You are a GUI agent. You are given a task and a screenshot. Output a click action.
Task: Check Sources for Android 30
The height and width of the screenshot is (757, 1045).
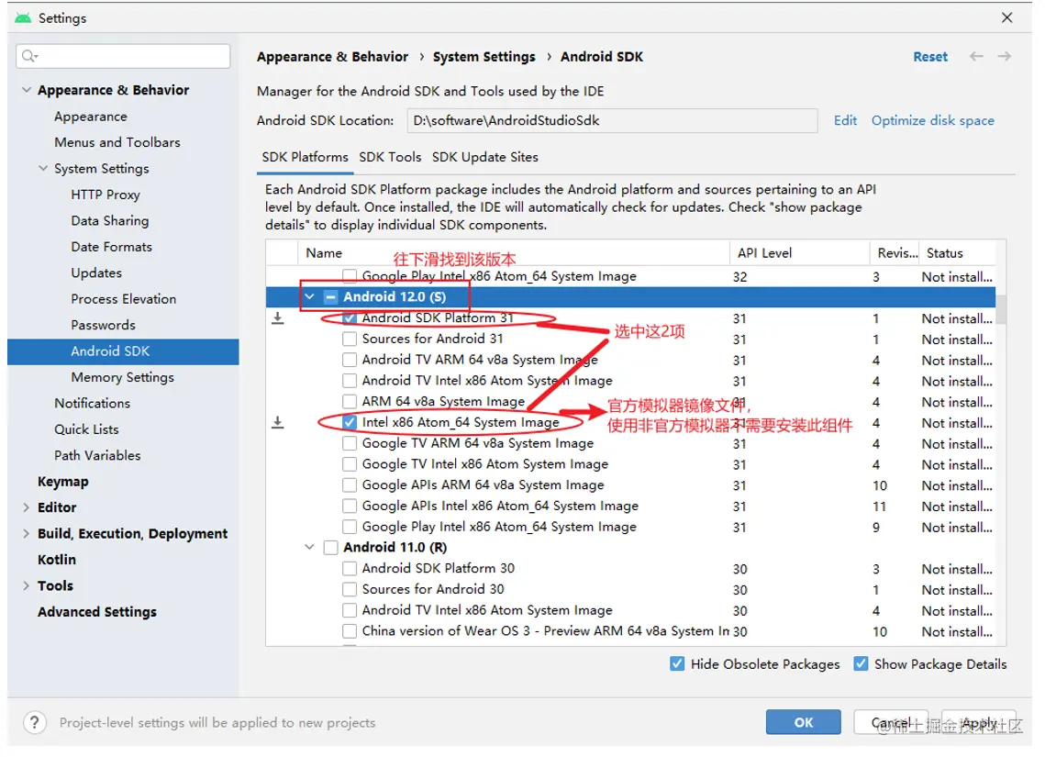[x=350, y=590]
